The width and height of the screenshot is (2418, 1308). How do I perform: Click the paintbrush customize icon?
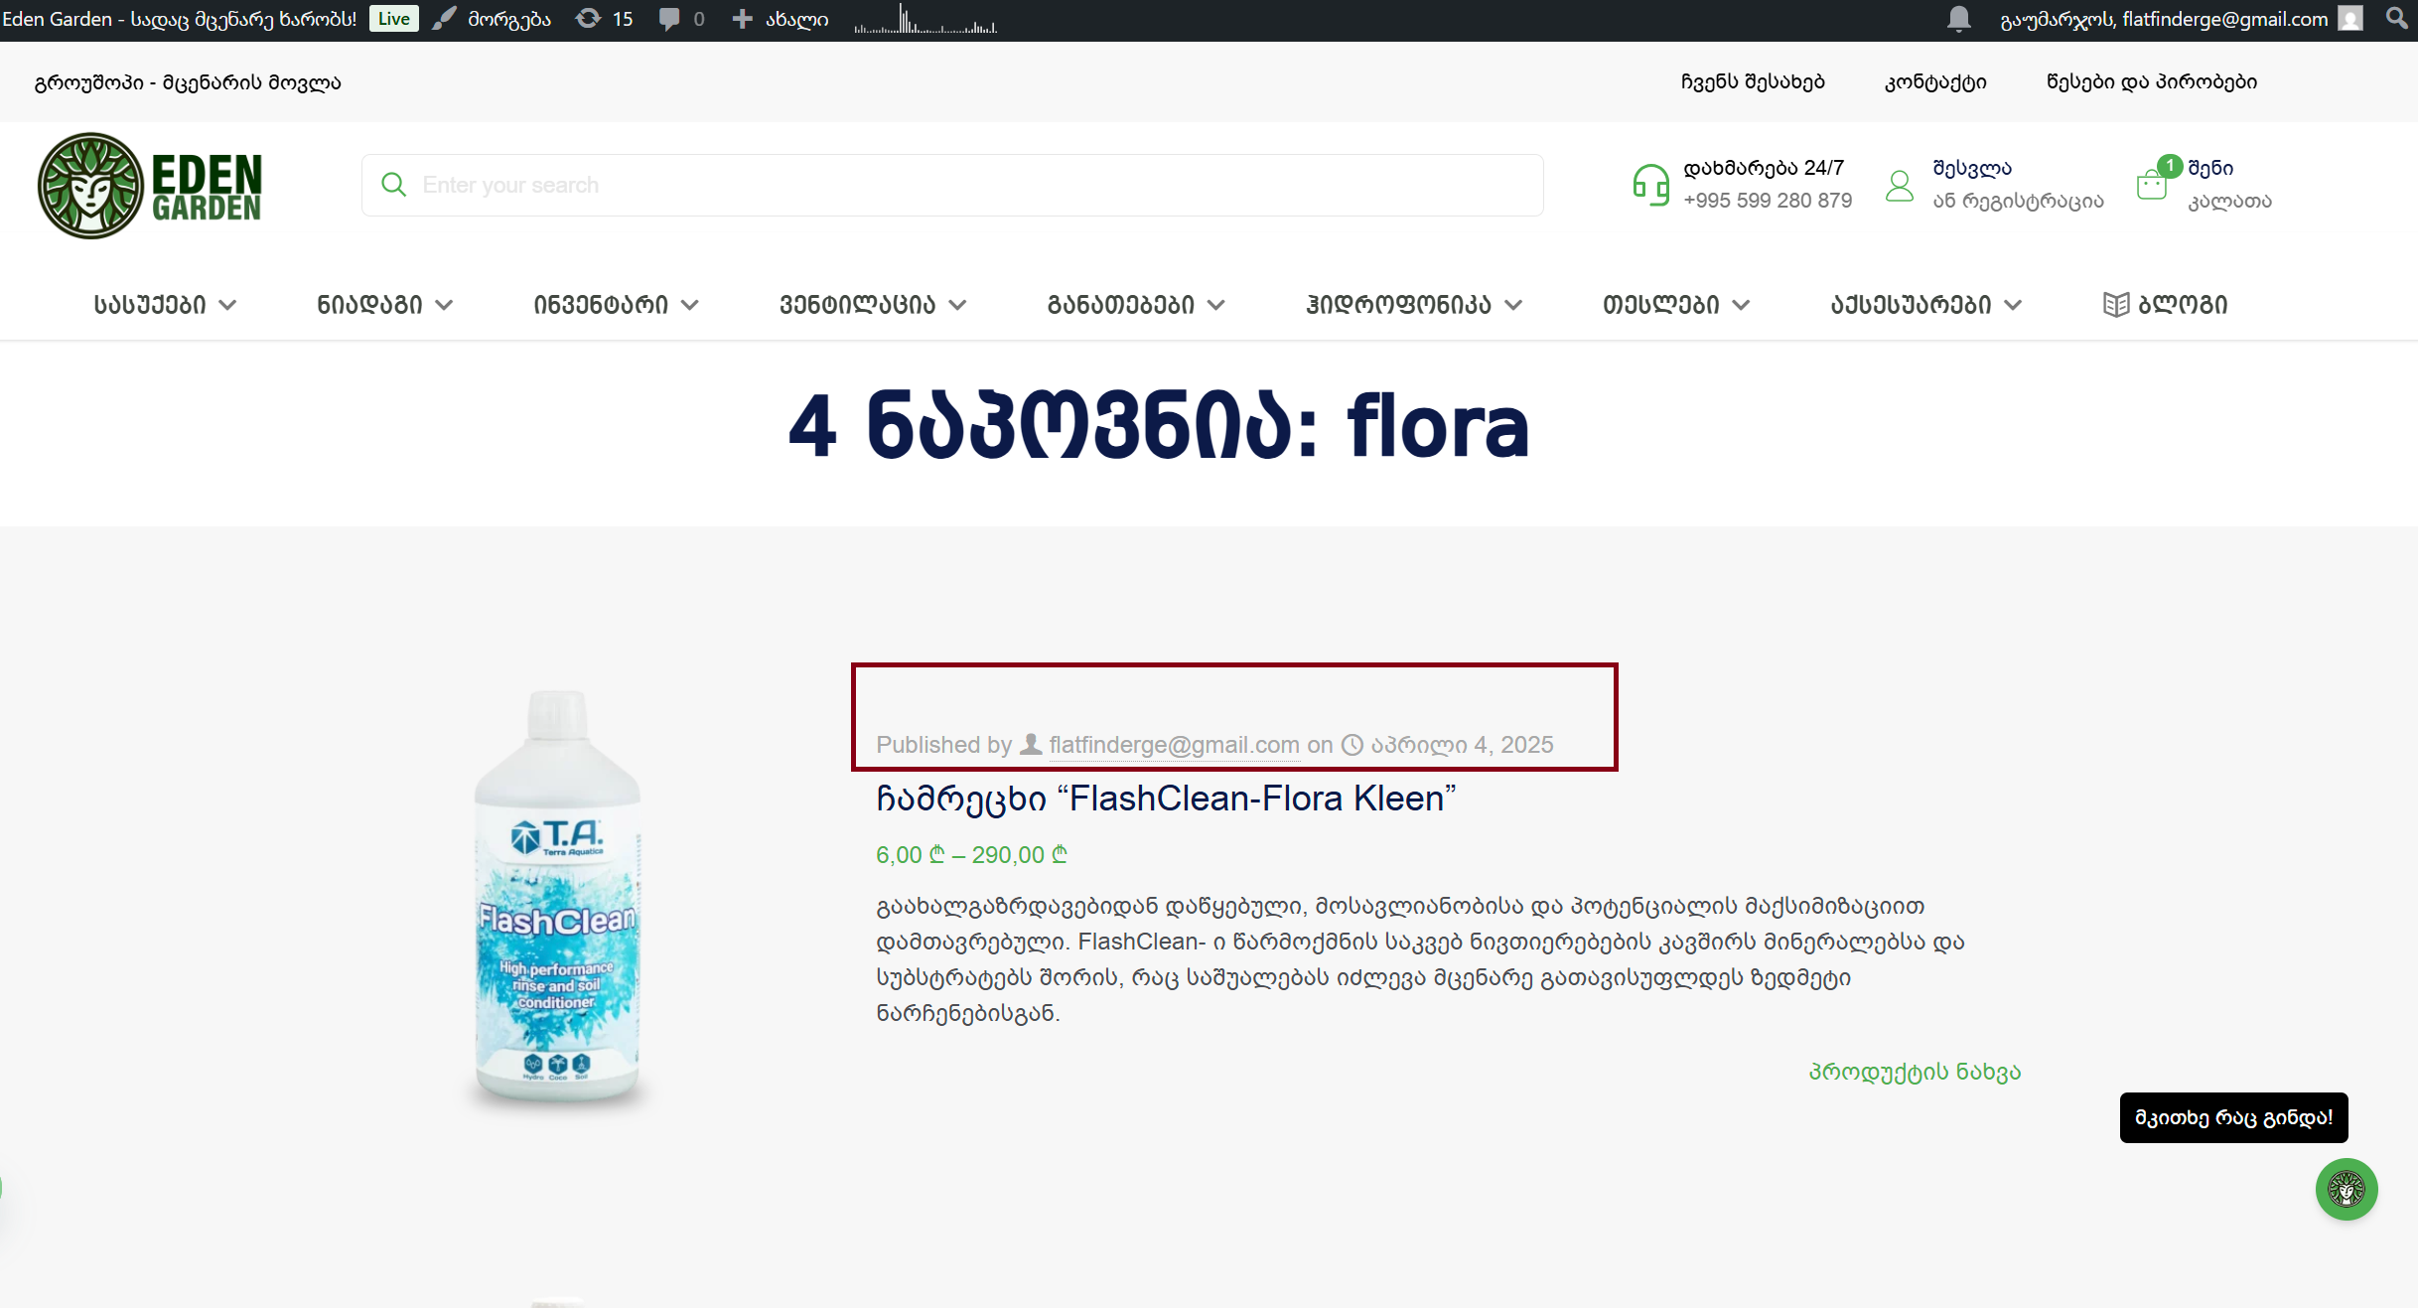tap(445, 19)
